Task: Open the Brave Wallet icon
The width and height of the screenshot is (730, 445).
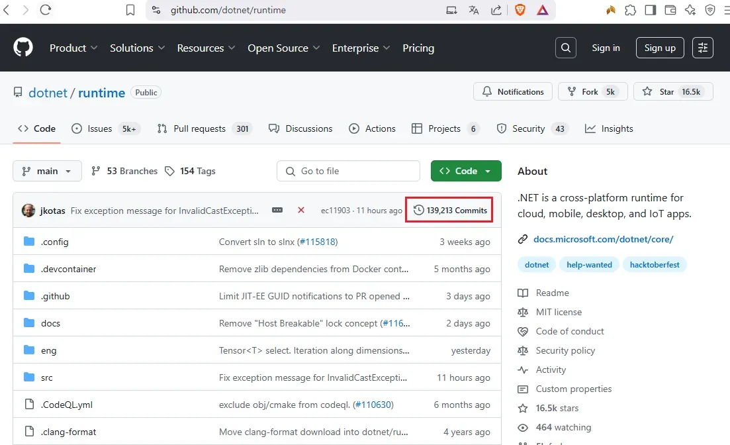Action: [670, 10]
